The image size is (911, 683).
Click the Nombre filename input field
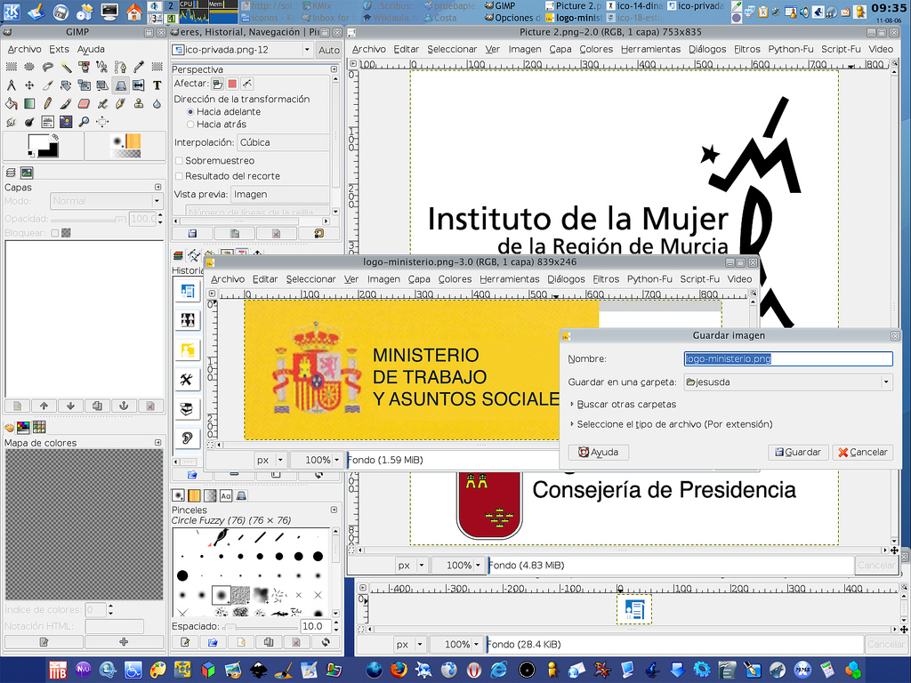click(788, 359)
